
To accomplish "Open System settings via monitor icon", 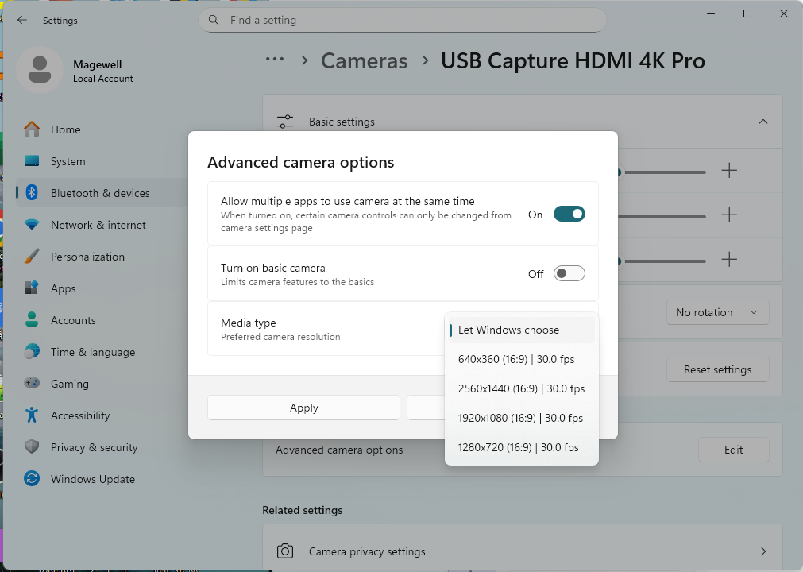I will [32, 161].
